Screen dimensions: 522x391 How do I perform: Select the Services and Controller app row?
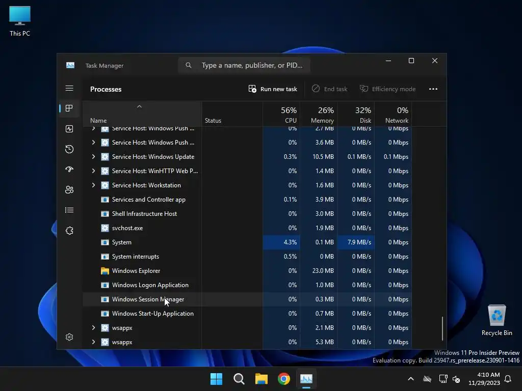247,200
